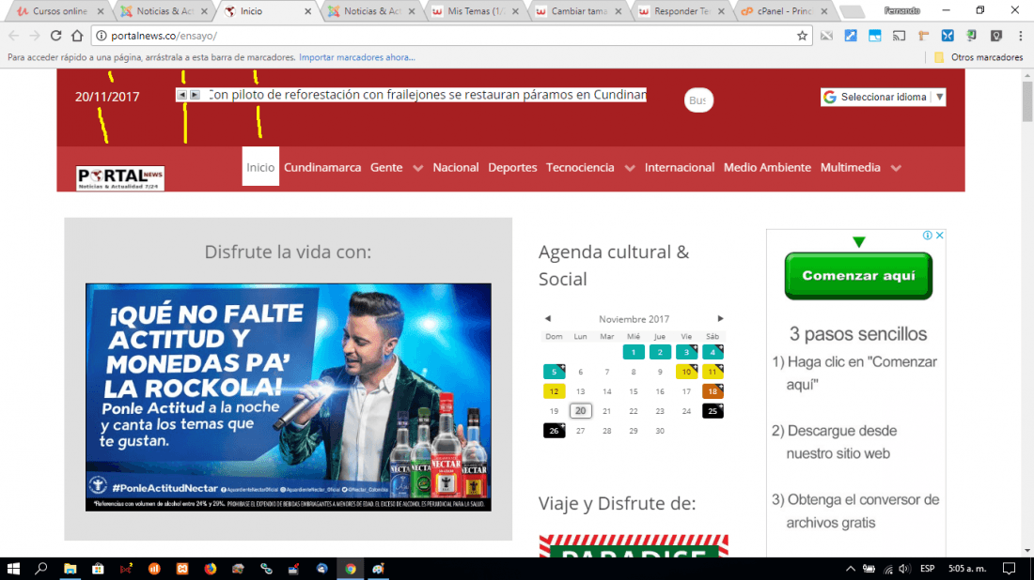Image resolution: width=1034 pixels, height=580 pixels.
Task: Open the Chrome three-dot menu
Action: click(x=1020, y=36)
